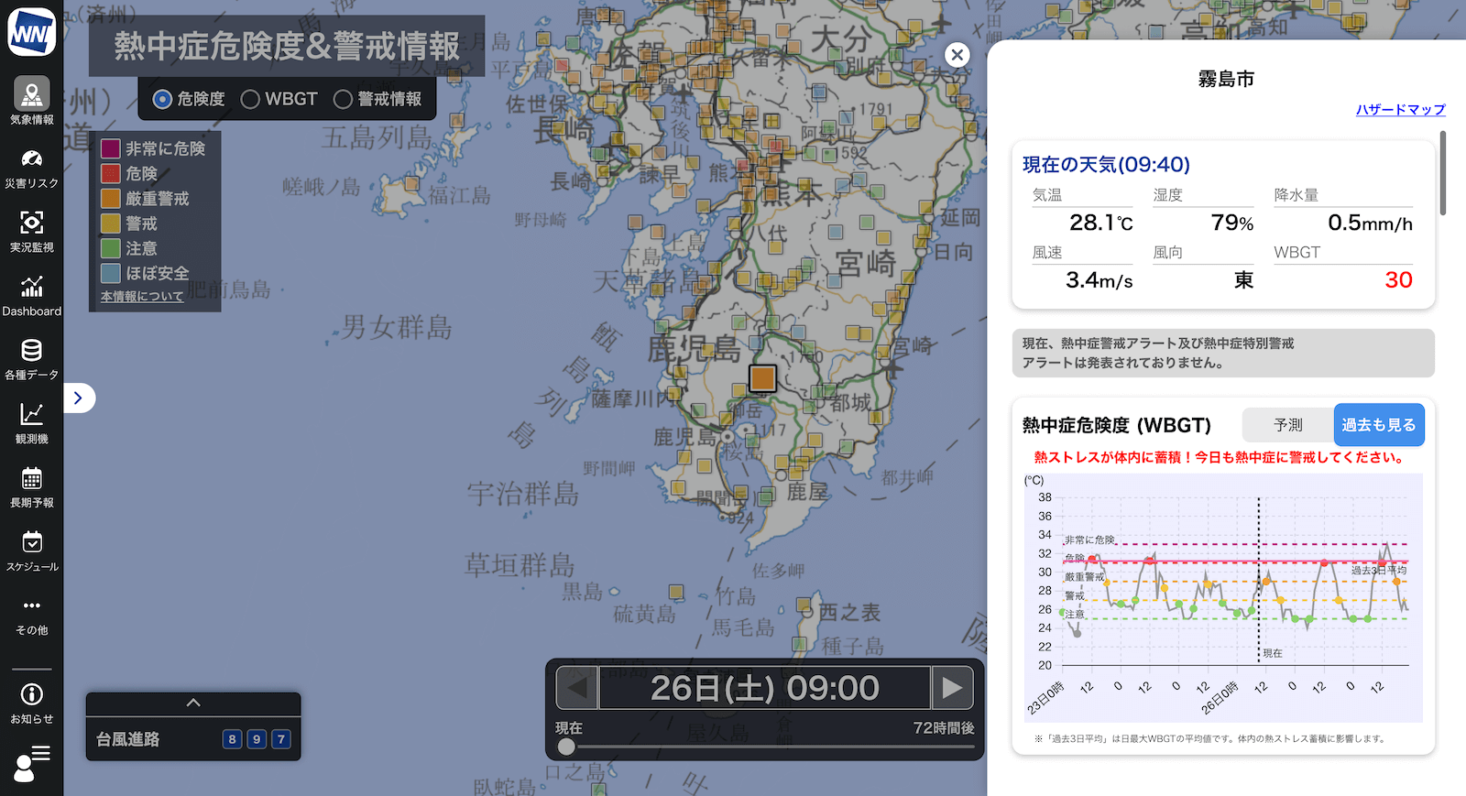Select the 危険度 radio button
Image resolution: width=1466 pixels, height=796 pixels.
click(x=162, y=99)
